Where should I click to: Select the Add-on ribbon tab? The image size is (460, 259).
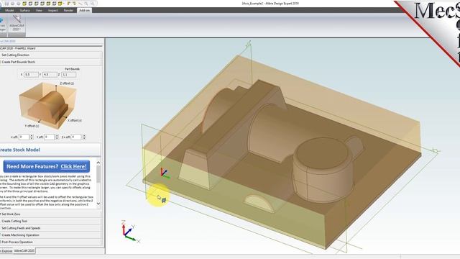click(x=85, y=10)
